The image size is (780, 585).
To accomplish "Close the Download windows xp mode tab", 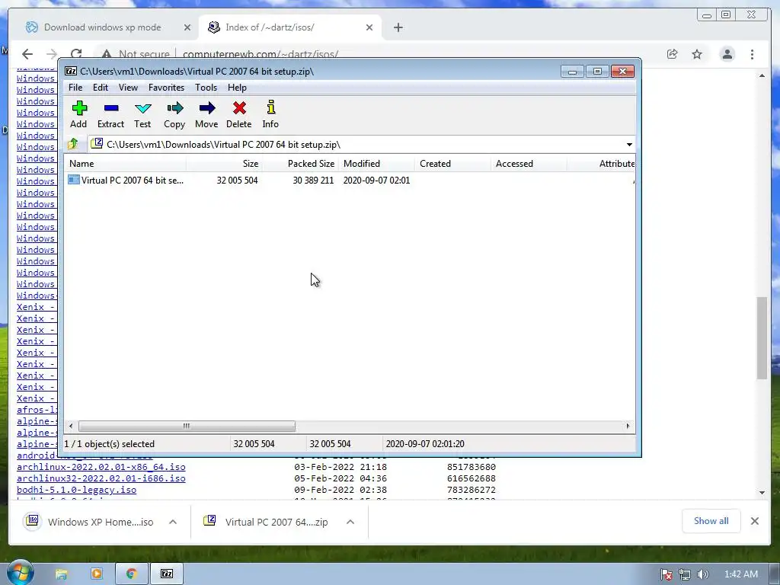I will click(x=187, y=28).
